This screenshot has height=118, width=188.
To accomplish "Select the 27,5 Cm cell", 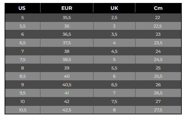I will (x=158, y=110).
